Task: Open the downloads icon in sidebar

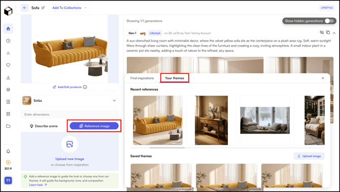Action: tap(8, 78)
